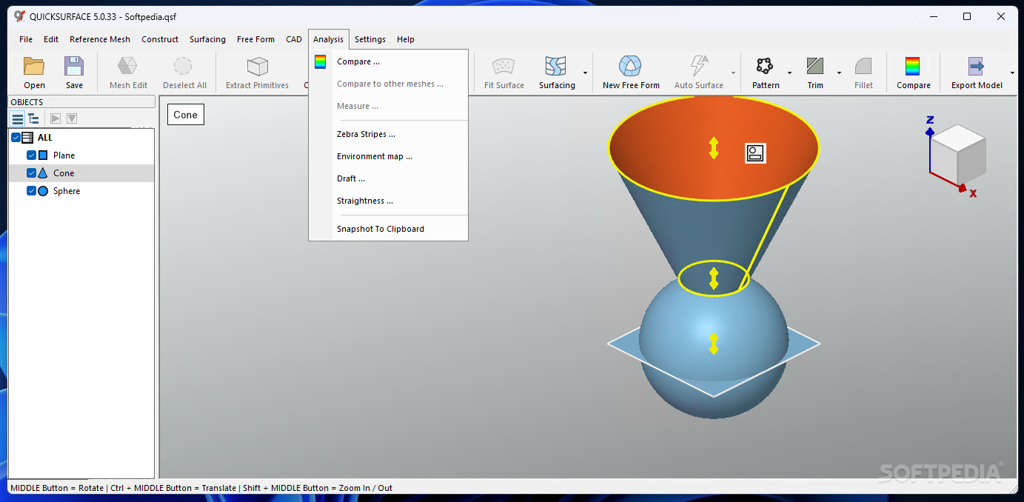Open the Free Form menu

click(x=255, y=39)
